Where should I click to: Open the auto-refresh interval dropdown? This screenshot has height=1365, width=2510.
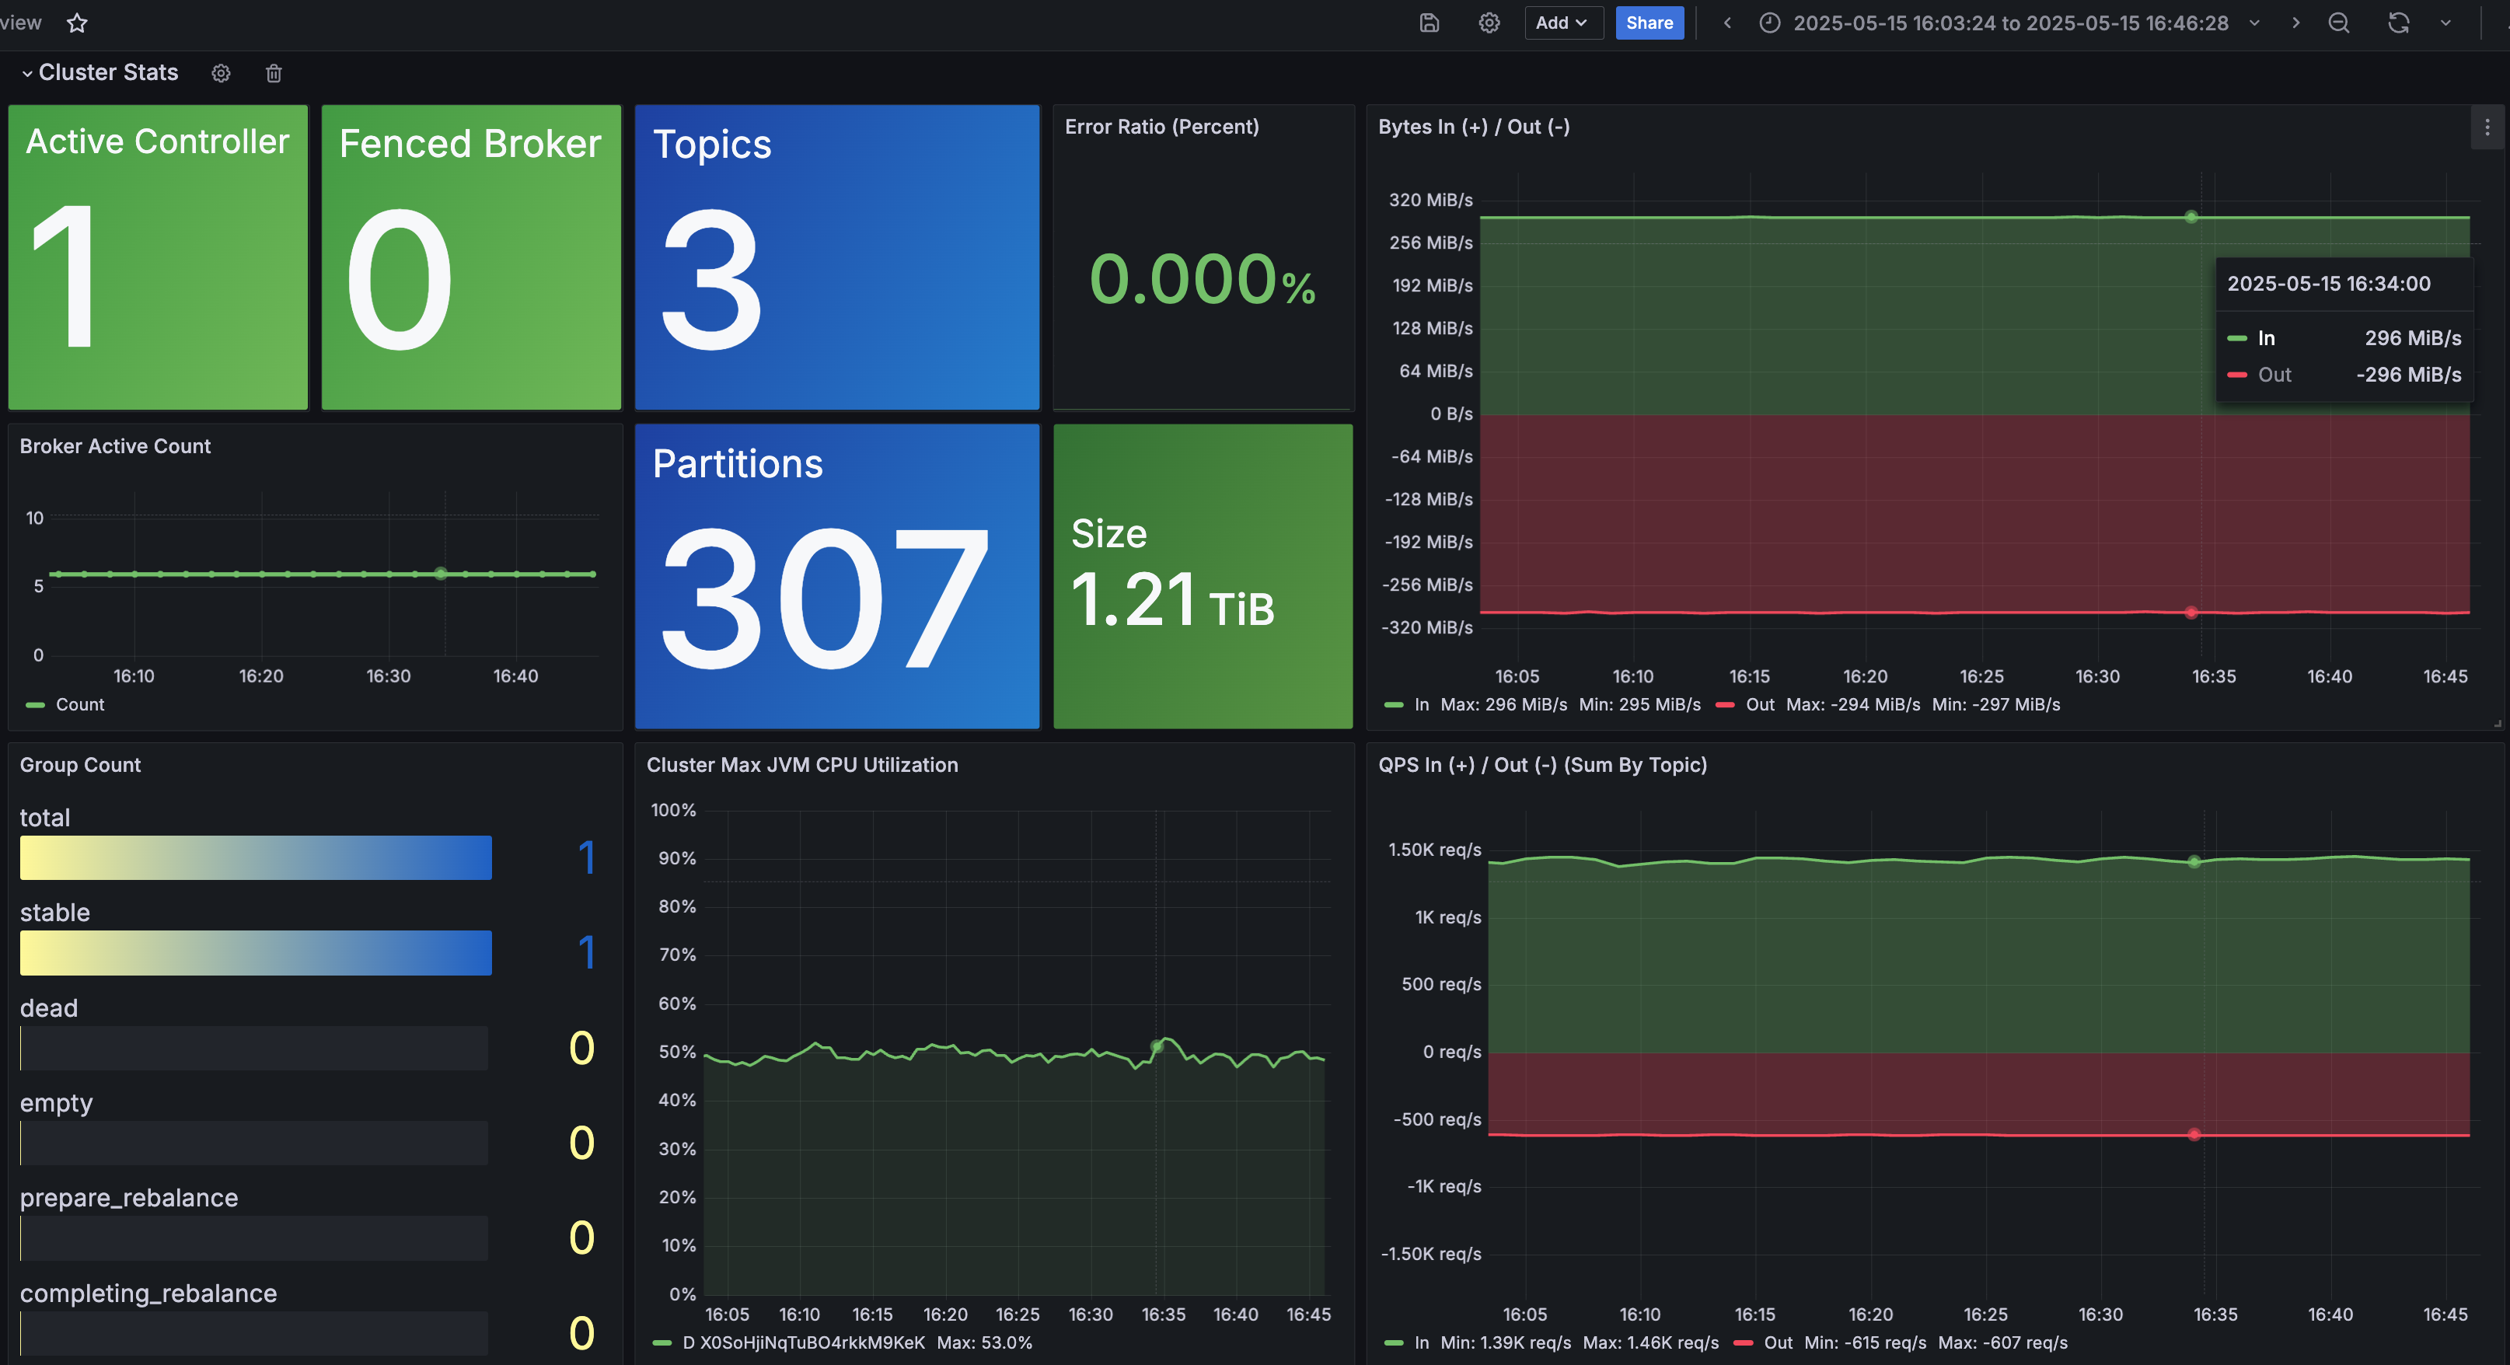point(2445,23)
